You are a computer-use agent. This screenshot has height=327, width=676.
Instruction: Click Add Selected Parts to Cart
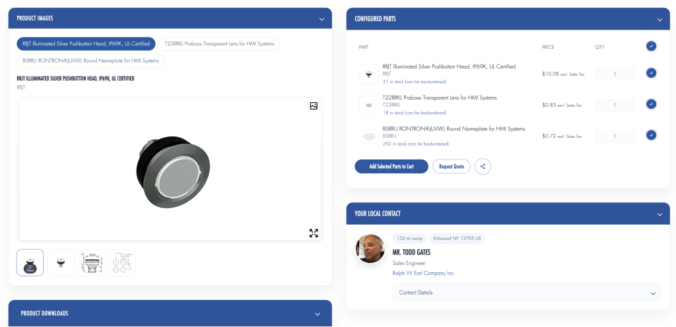[391, 167]
